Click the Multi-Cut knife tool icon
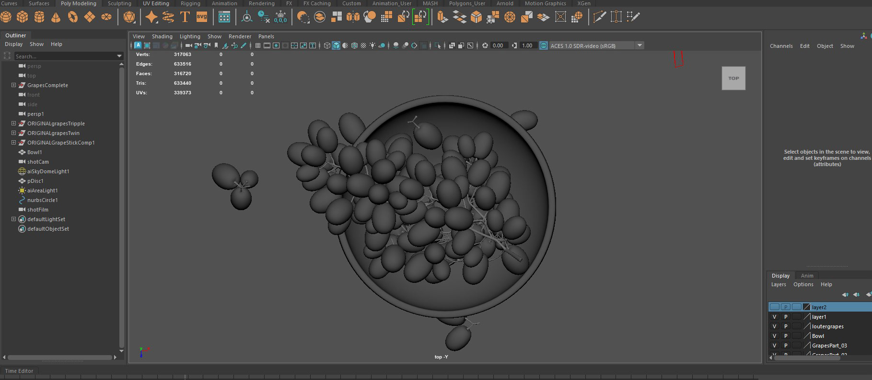This screenshot has height=380, width=872. coord(599,17)
